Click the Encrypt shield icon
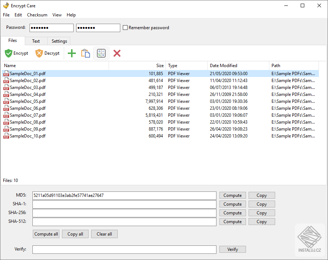 tap(8, 53)
